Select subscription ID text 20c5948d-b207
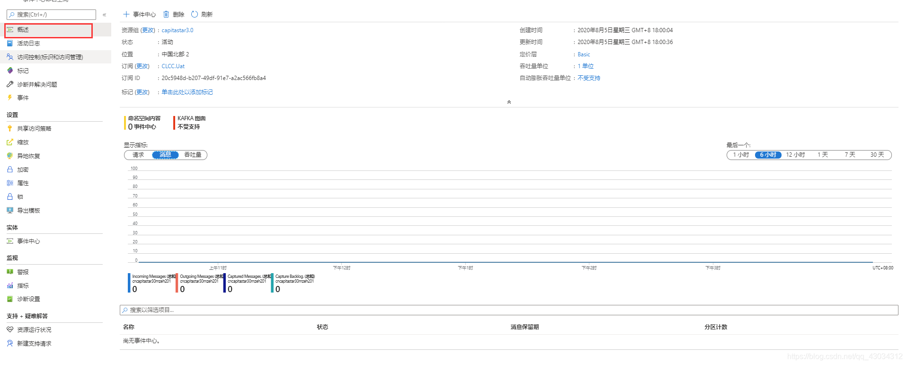907x365 pixels. (x=213, y=78)
